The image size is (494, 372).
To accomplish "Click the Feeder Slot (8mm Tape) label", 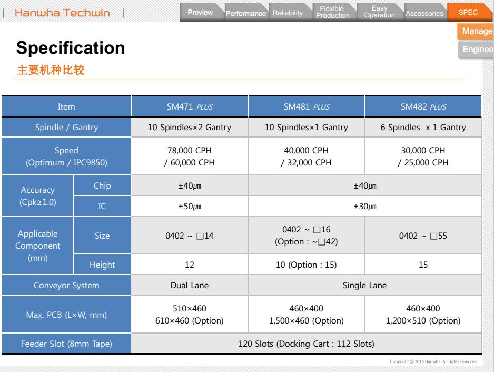I will pos(66,344).
